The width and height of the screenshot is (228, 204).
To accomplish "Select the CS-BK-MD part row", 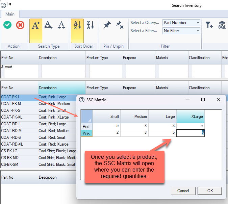I will pos(39,158).
